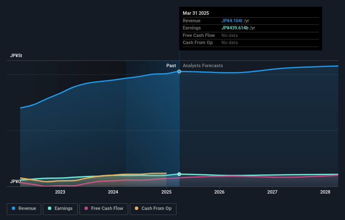Click the 2027 x-axis label
345x220 pixels.
(272, 192)
